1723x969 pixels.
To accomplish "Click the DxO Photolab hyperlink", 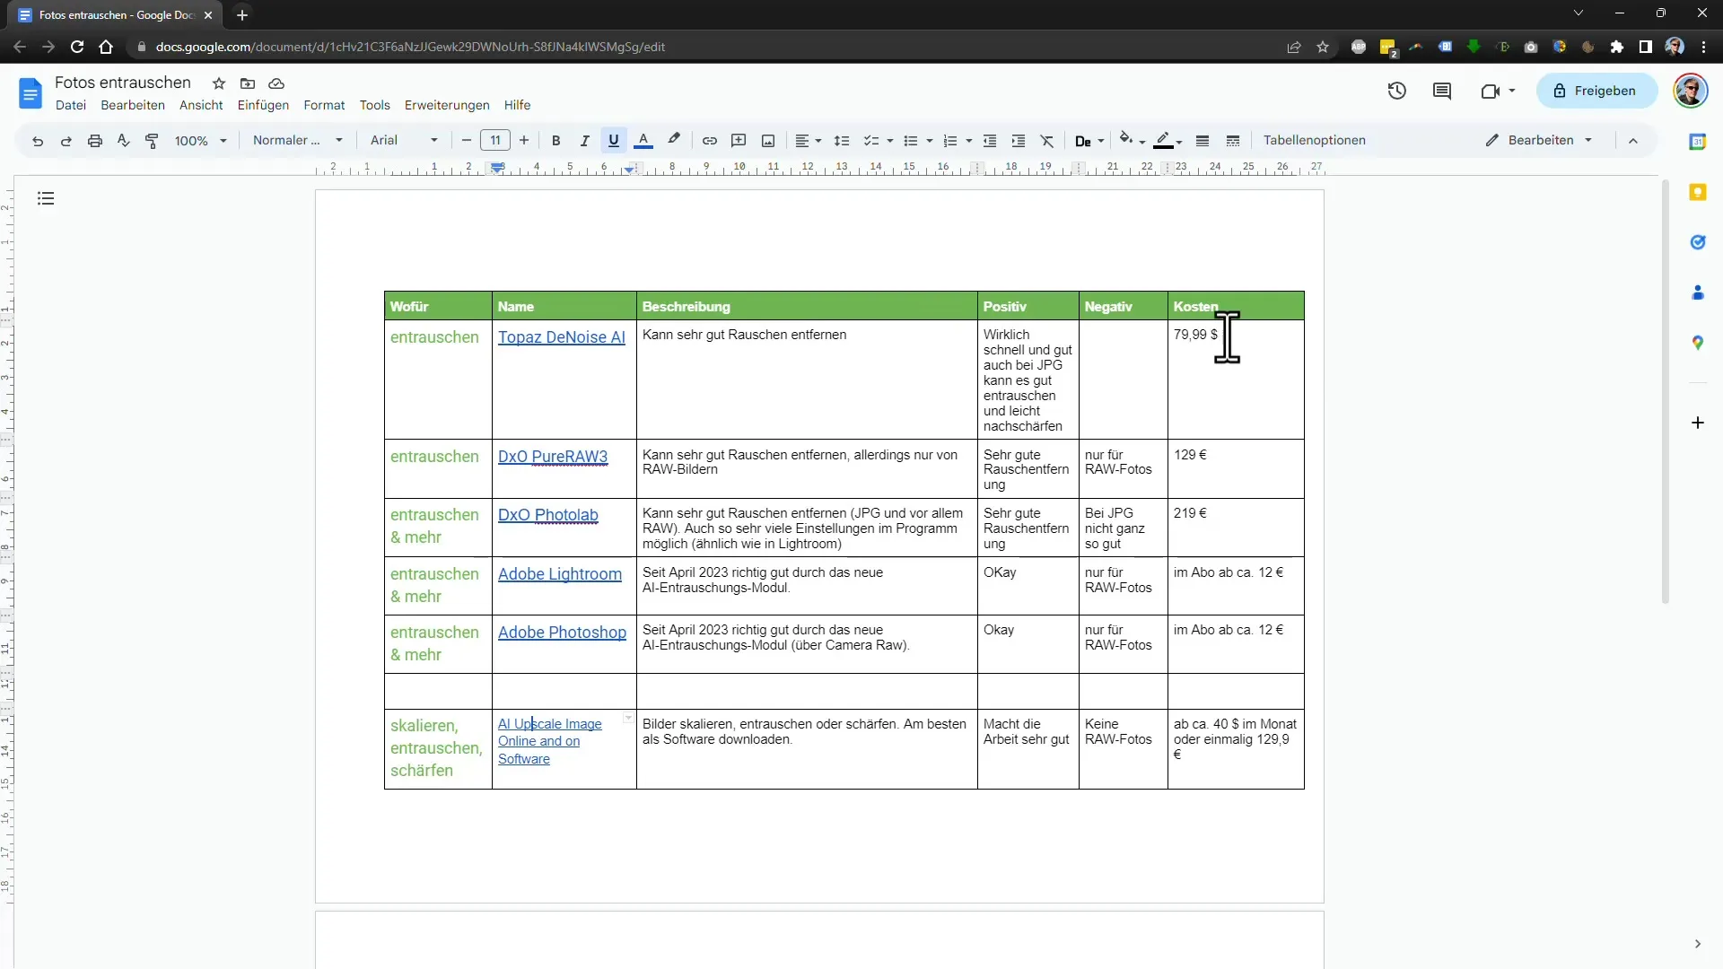I will [549, 515].
